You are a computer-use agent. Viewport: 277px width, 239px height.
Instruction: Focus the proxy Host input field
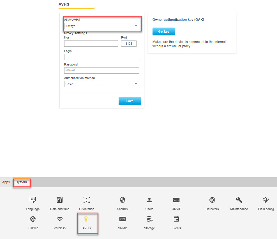(91, 44)
